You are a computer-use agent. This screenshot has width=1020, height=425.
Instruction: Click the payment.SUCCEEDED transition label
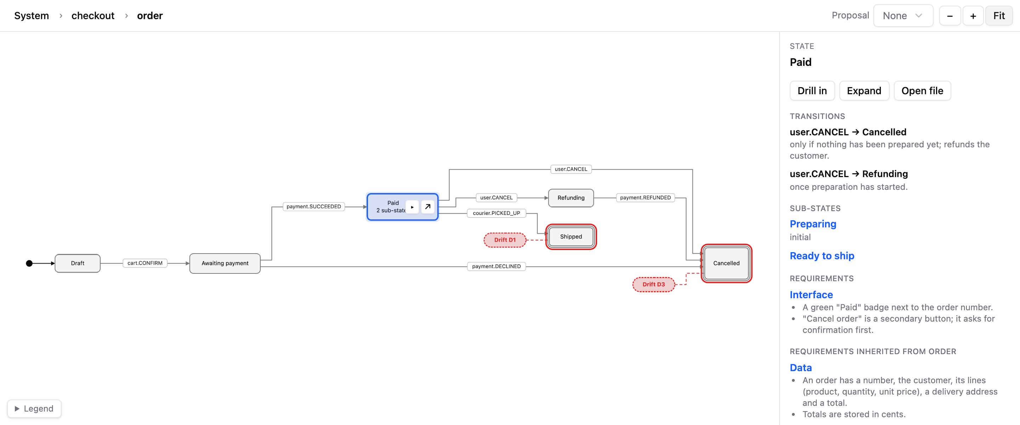pos(313,206)
